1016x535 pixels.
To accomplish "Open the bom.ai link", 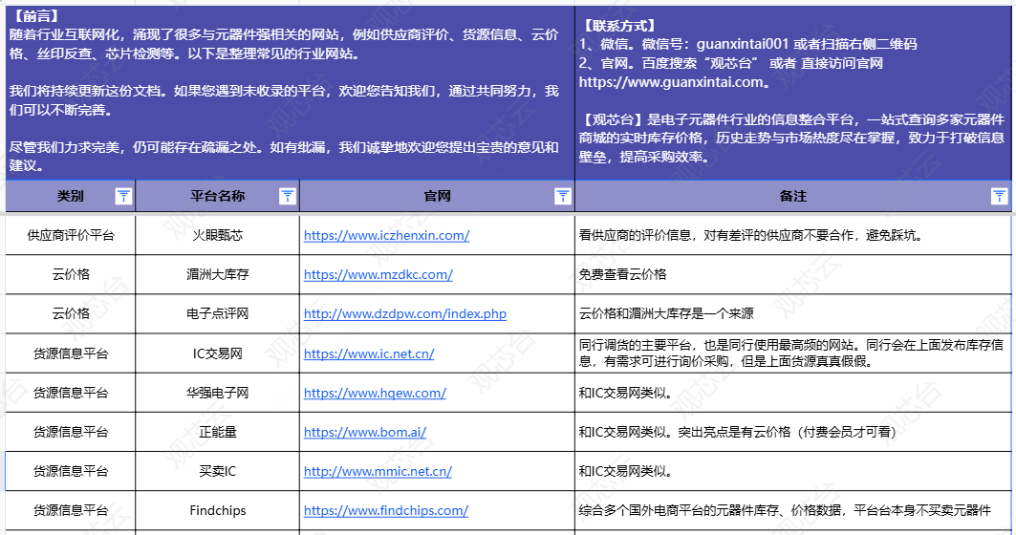I will click(x=365, y=432).
